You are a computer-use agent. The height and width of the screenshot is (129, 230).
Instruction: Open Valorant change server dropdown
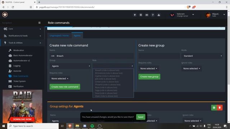tap(193, 14)
